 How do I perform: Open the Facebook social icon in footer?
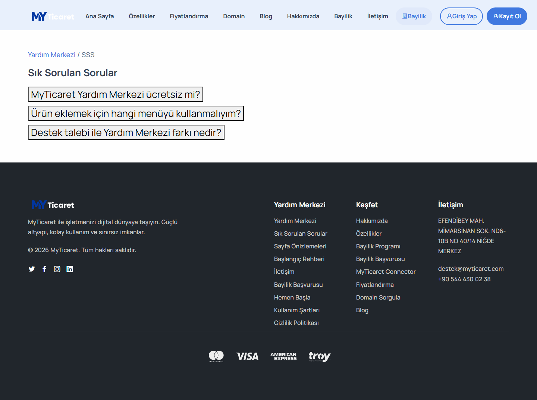coord(44,269)
